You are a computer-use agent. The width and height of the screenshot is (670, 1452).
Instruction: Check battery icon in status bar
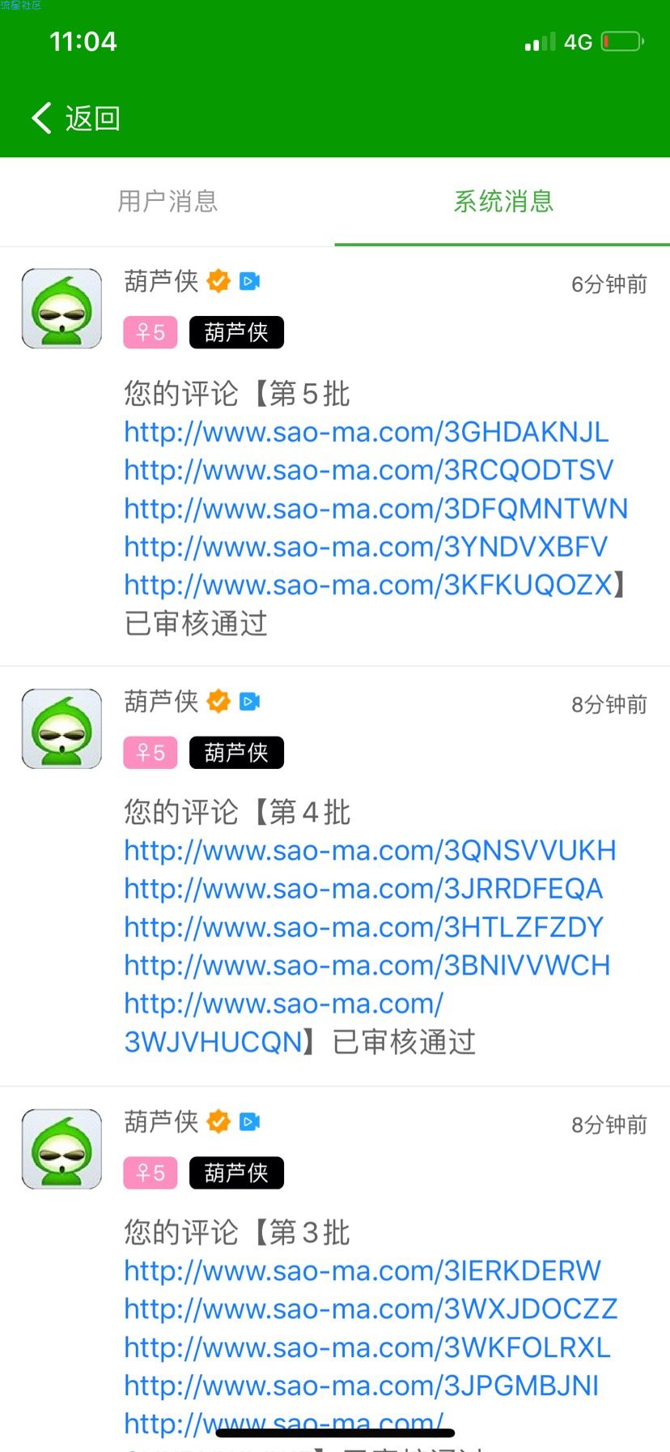[x=622, y=41]
